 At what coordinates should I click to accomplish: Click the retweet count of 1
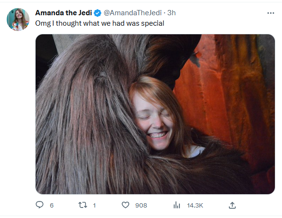click(94, 205)
